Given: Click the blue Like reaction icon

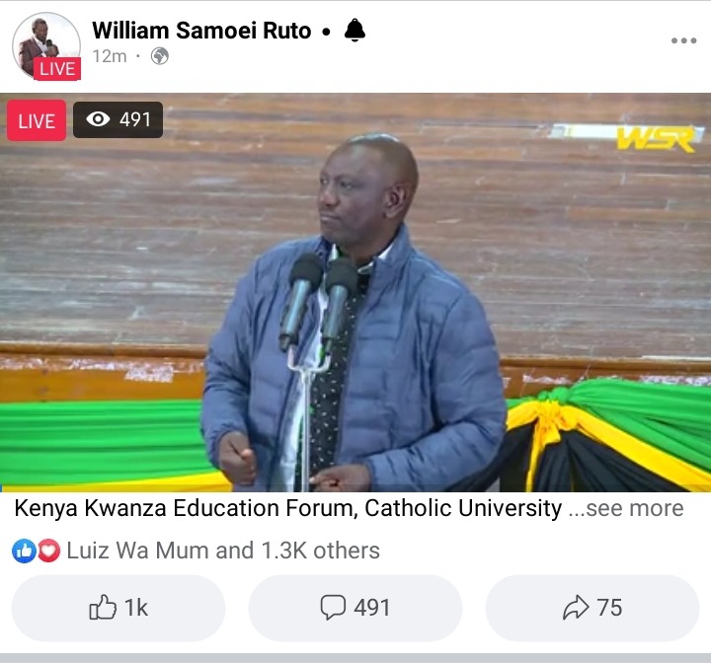Looking at the screenshot, I should 24,552.
